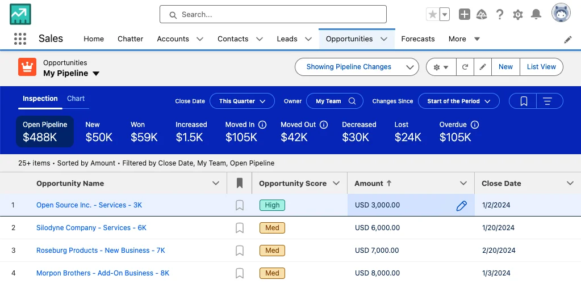Viewport: 581px width, 284px height.
Task: Click the Opportunities crown icon
Action: (x=27, y=67)
